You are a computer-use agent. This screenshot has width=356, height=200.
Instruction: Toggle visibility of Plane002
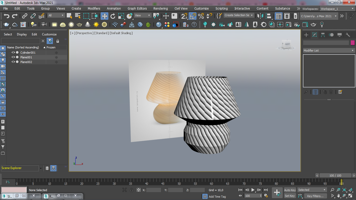click(13, 62)
